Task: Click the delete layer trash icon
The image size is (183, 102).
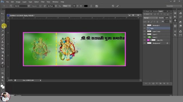Action: coord(168,83)
